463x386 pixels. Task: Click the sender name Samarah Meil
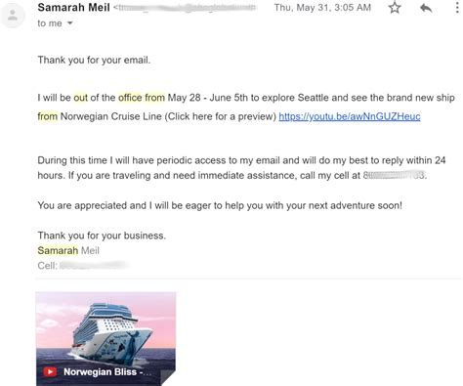pos(73,7)
